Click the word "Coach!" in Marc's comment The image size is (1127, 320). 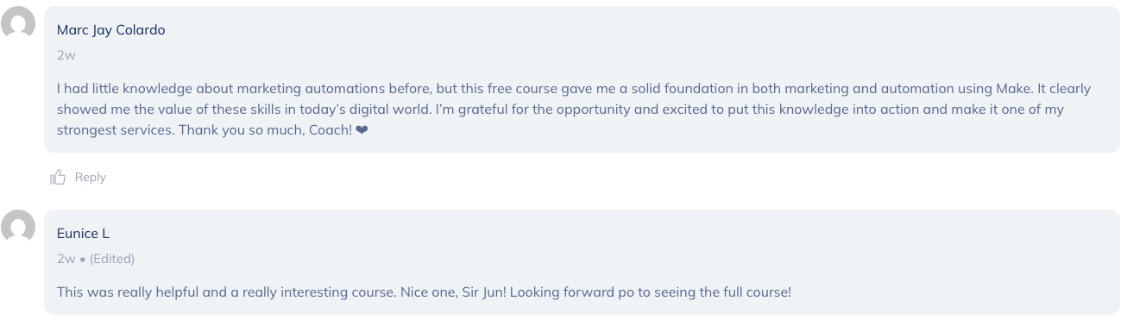point(331,132)
